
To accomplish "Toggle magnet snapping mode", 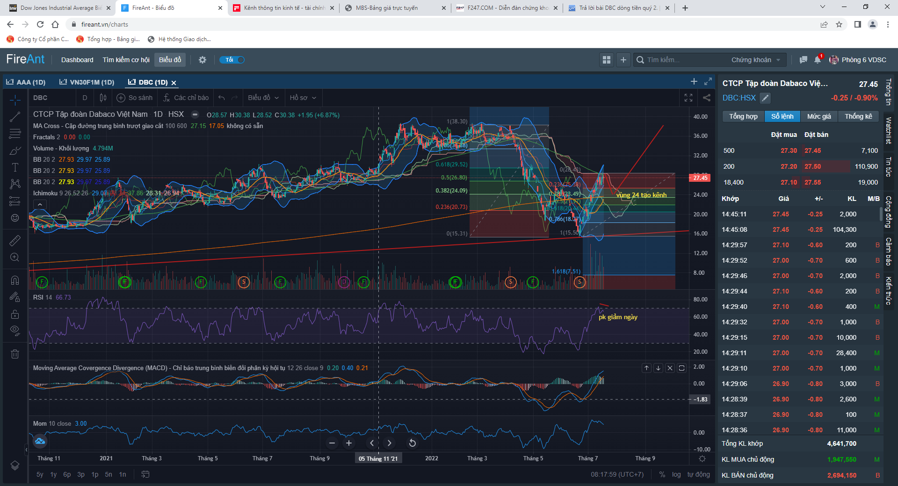I will 15,280.
